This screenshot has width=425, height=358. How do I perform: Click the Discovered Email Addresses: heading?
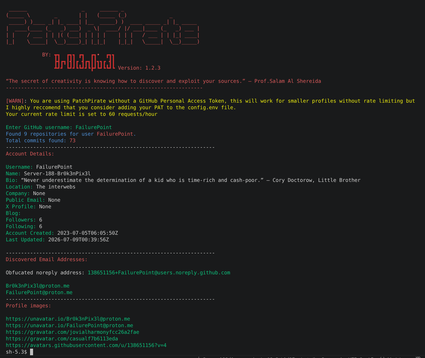[x=47, y=259]
